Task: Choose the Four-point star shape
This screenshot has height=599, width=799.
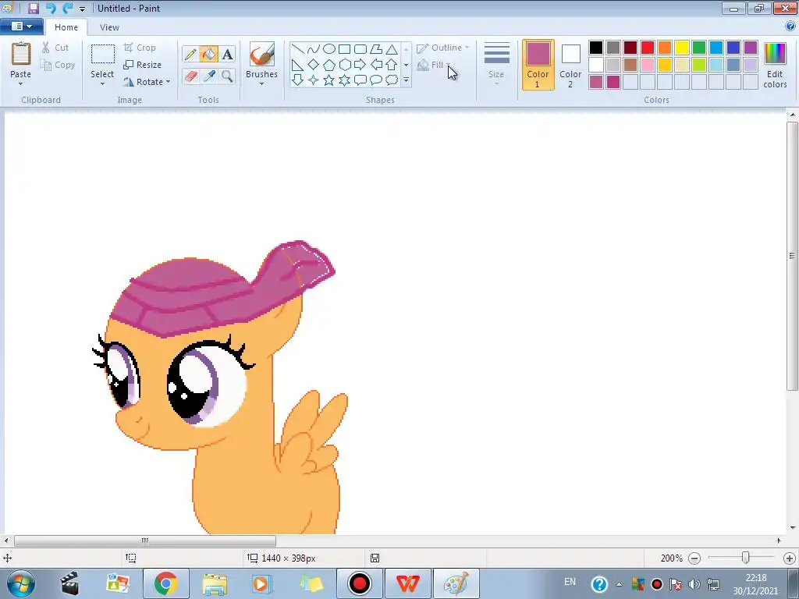Action: click(x=314, y=80)
